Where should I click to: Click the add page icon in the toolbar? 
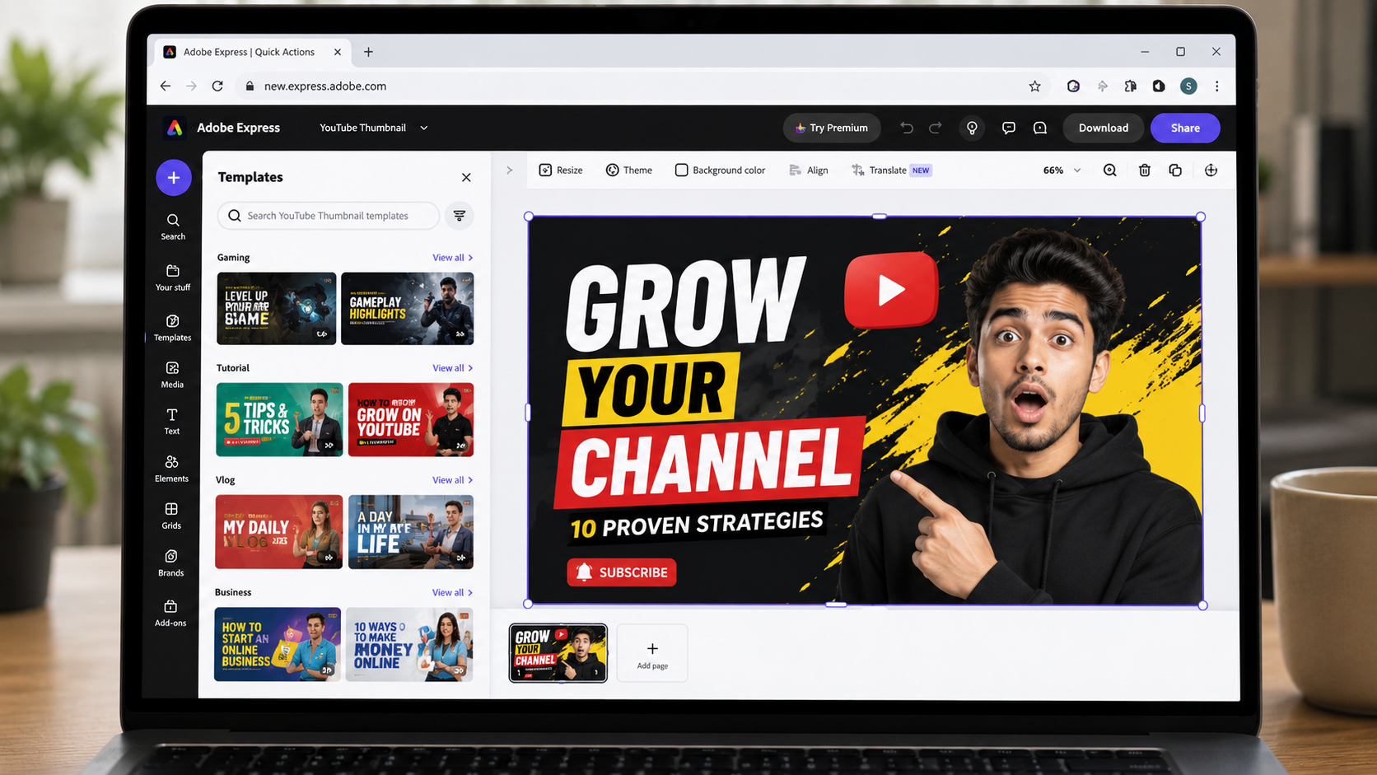tap(1211, 170)
